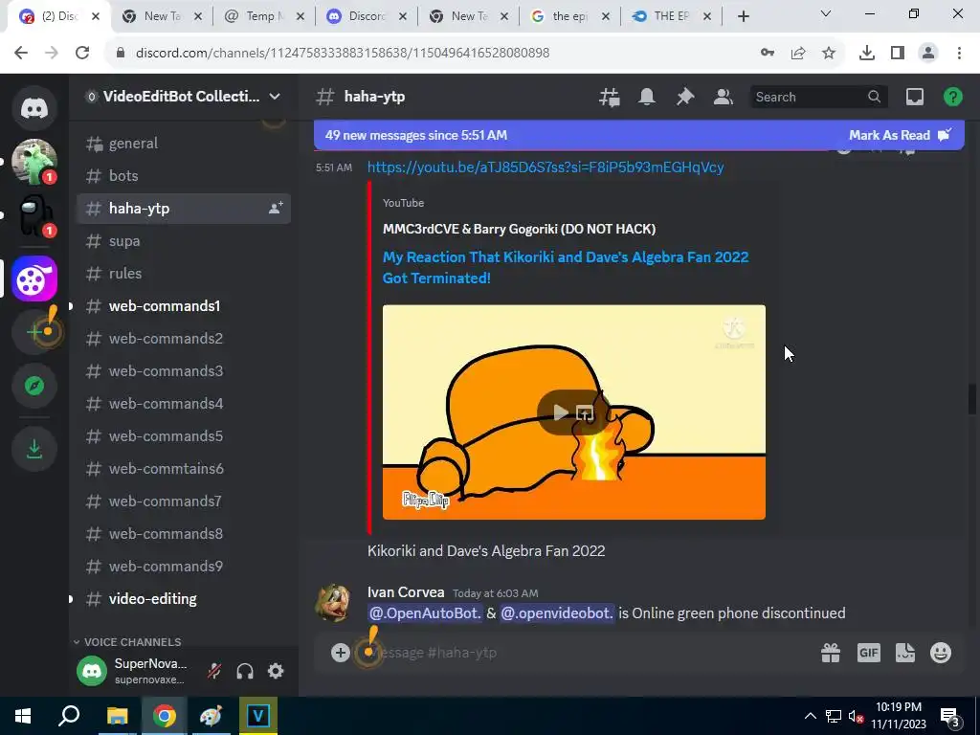
Task: Toggle microphone mute in user panel
Action: coord(213,671)
